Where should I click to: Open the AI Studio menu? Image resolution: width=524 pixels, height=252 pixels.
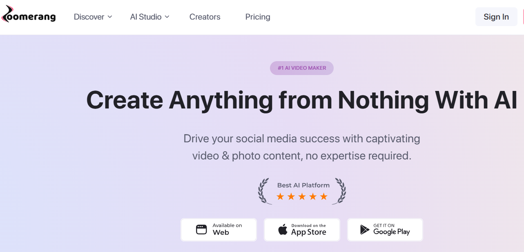(149, 17)
